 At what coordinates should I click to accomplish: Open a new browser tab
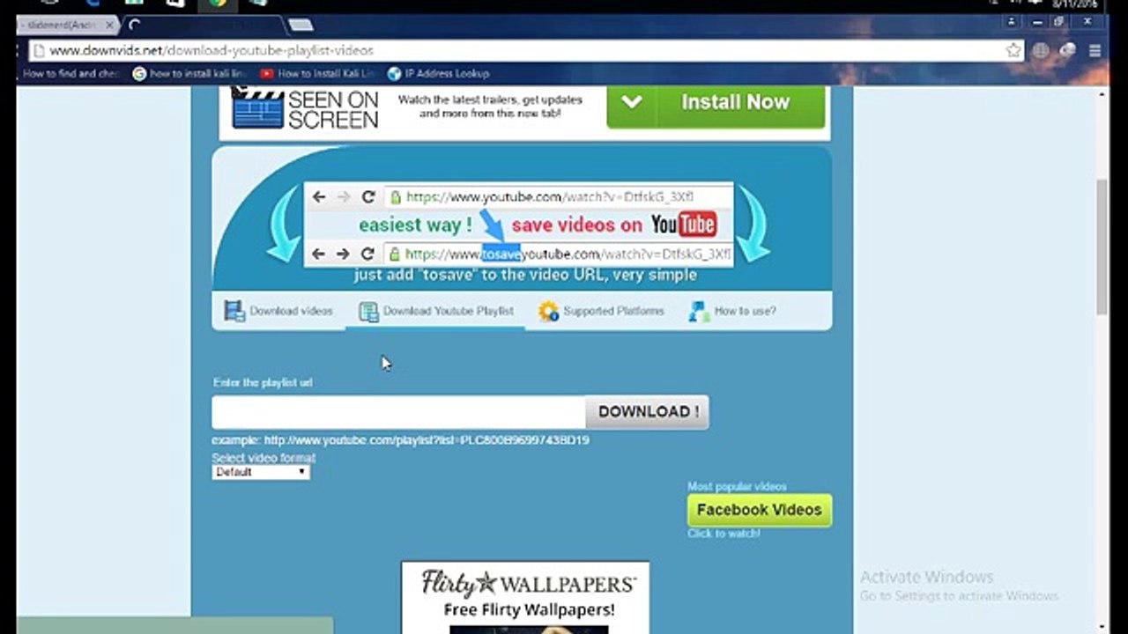[x=301, y=25]
